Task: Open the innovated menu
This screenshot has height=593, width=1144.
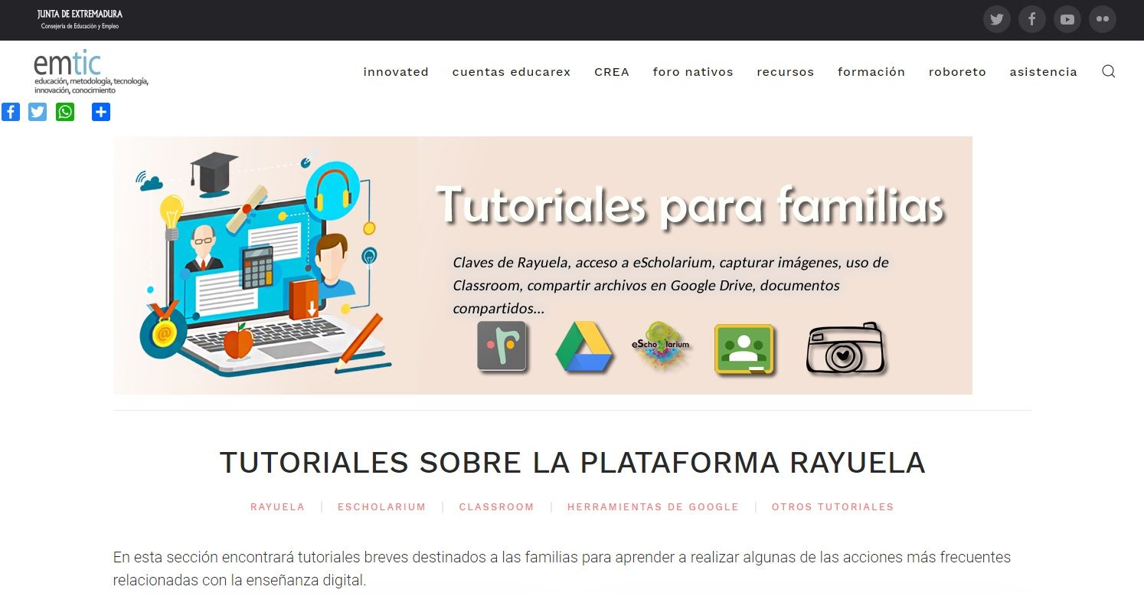Action: 396,72
